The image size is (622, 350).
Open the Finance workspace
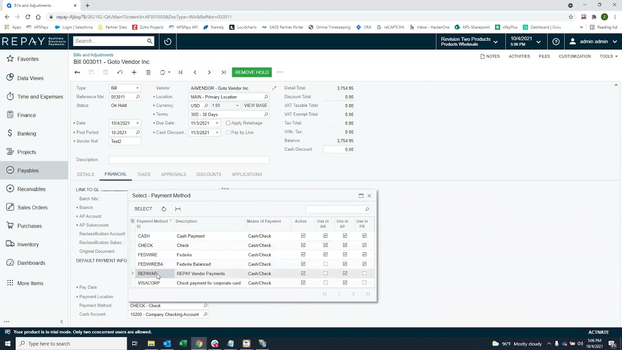(x=26, y=115)
